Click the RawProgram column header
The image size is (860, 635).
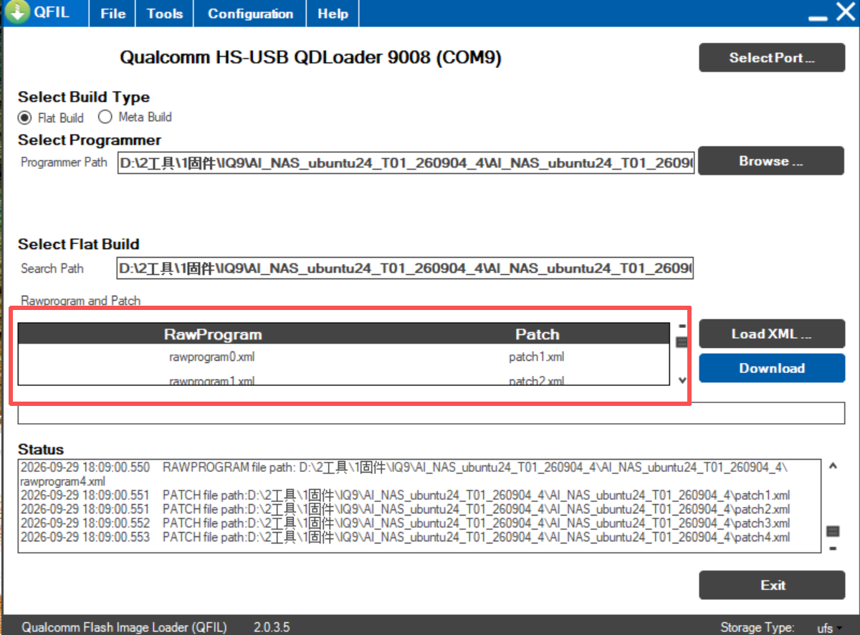tap(213, 334)
